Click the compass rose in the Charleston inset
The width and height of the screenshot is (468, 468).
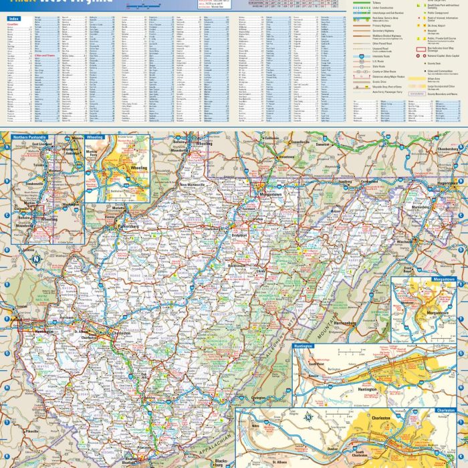(x=308, y=417)
